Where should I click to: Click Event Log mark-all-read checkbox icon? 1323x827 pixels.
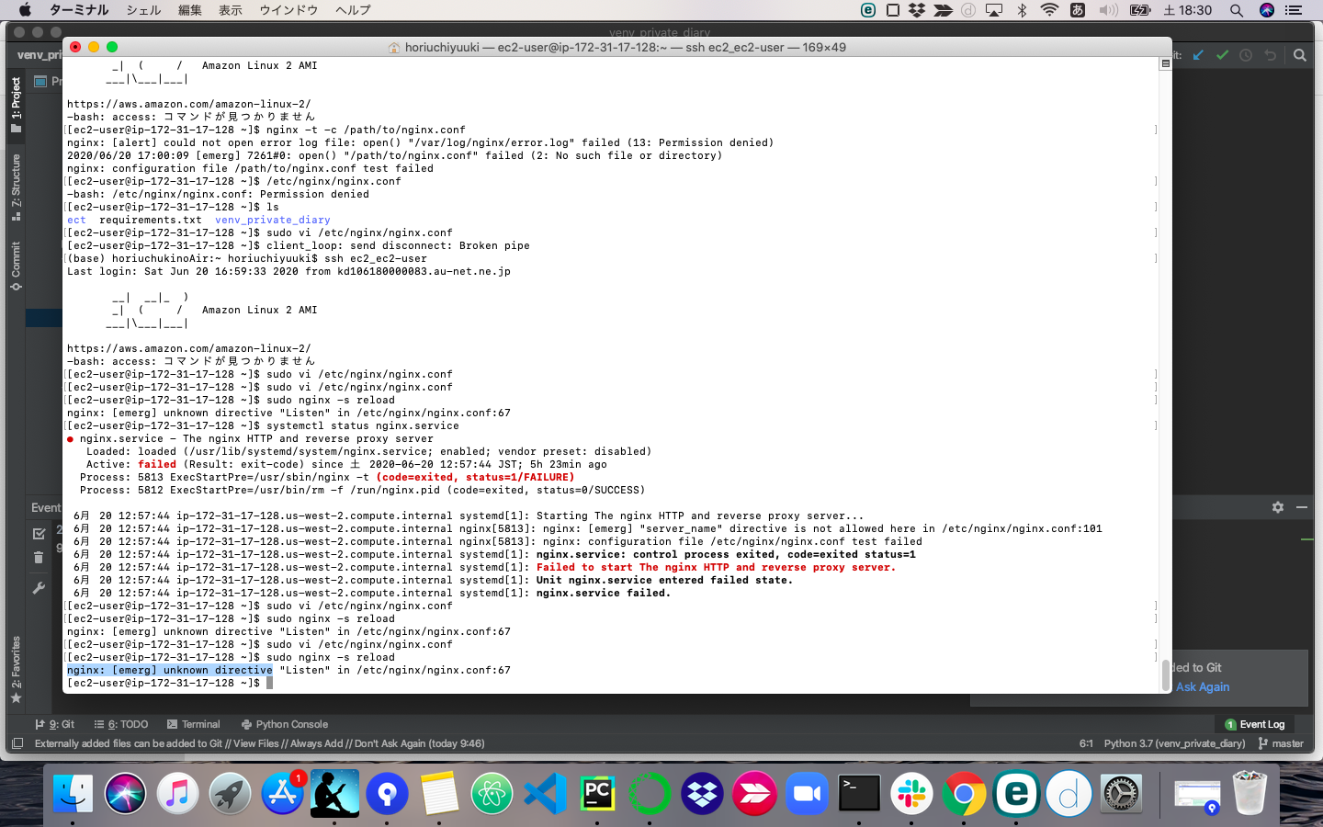point(39,533)
